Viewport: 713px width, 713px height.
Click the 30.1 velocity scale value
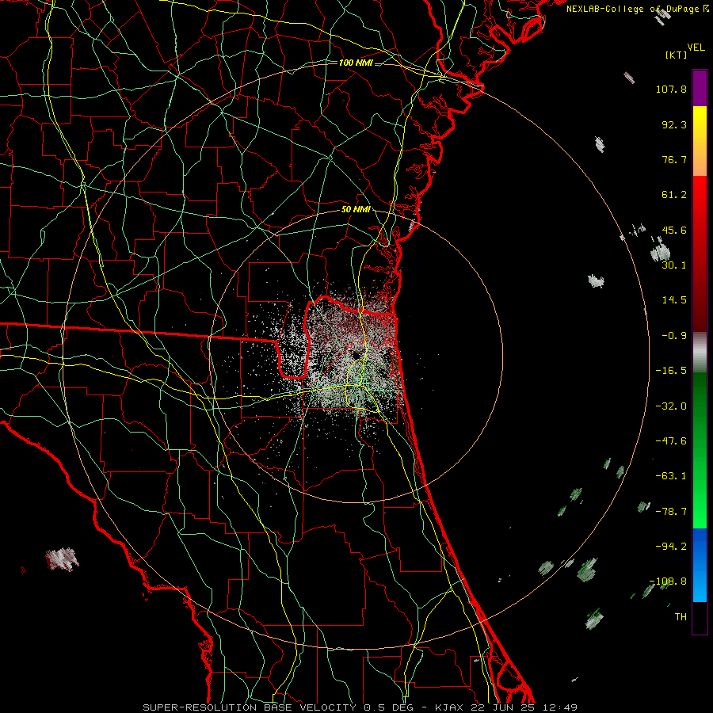[674, 265]
